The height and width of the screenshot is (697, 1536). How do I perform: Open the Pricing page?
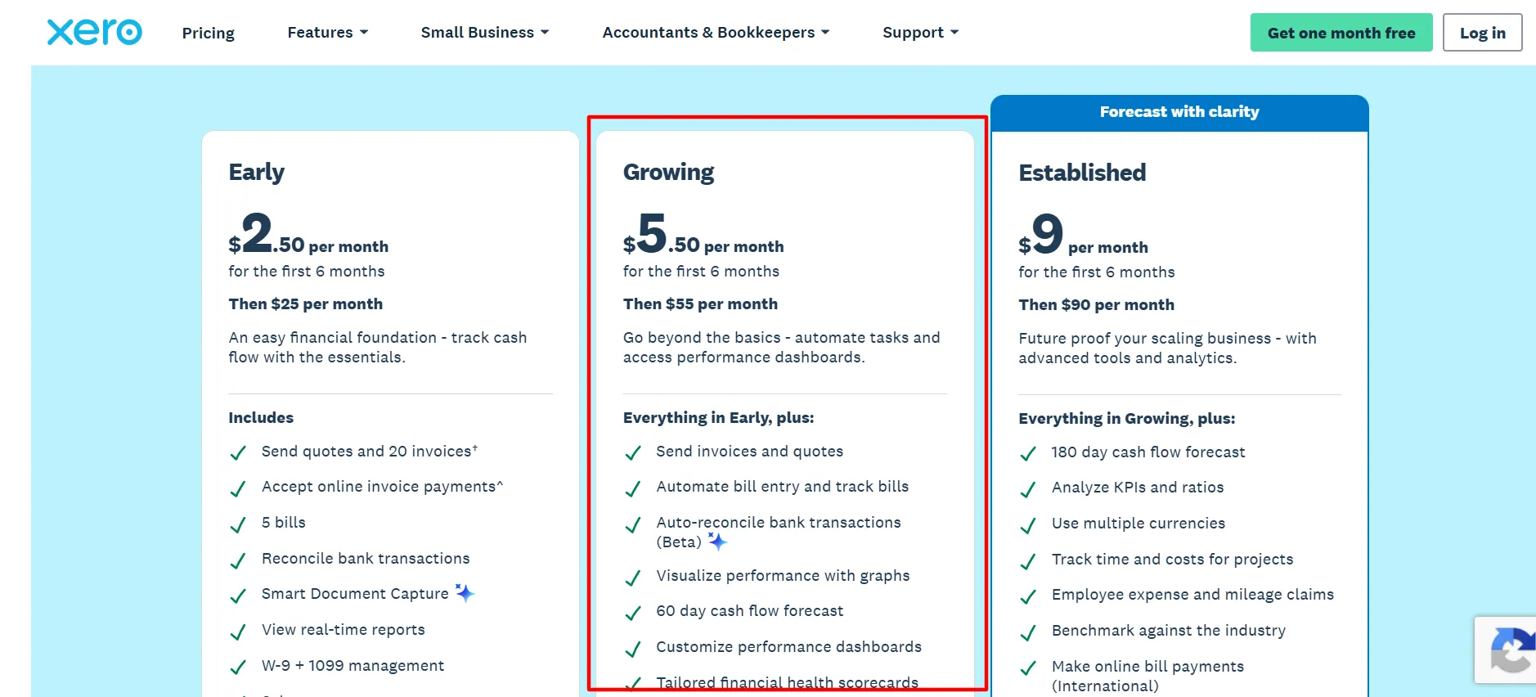208,33
